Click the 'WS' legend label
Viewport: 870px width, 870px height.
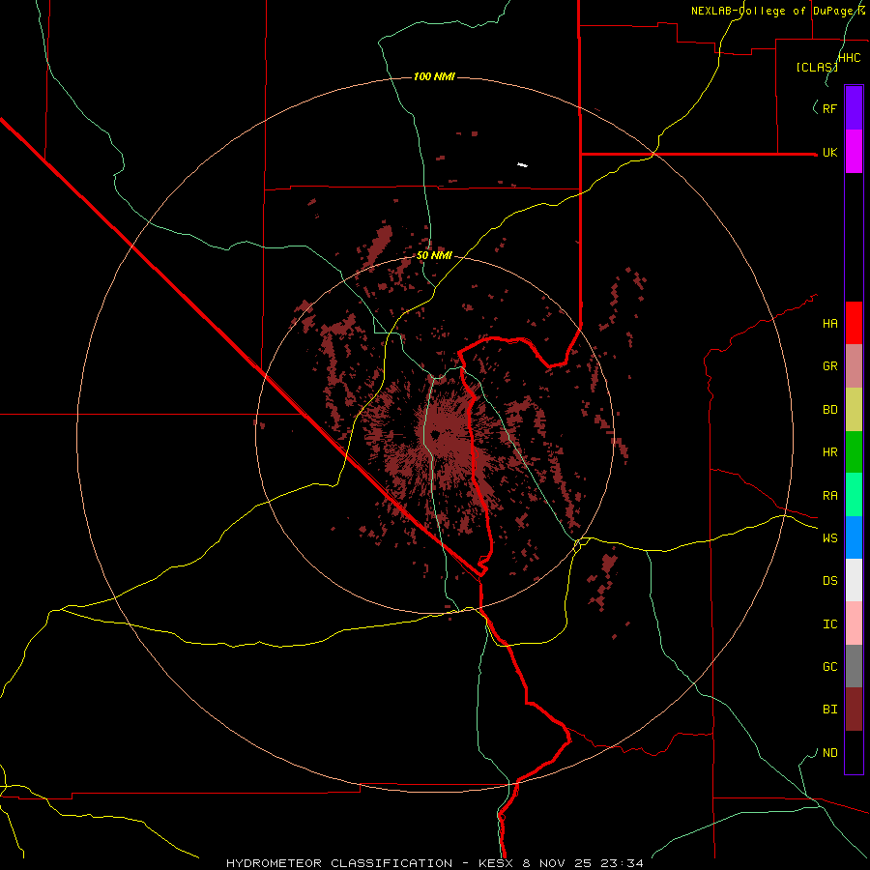pos(829,538)
